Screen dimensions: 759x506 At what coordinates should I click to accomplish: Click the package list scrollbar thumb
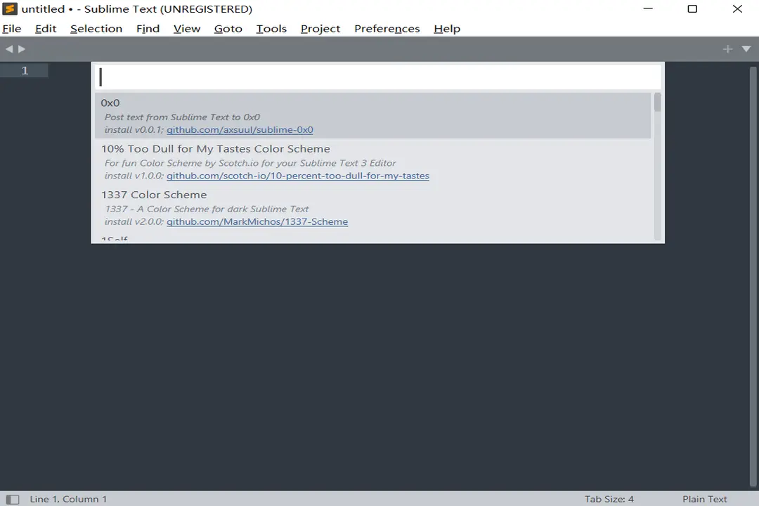pos(657,103)
